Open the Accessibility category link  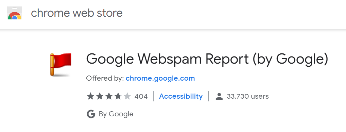181,96
